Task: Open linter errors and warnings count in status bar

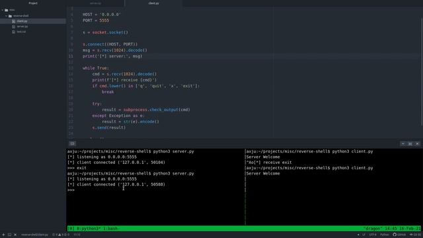Action: (61, 235)
